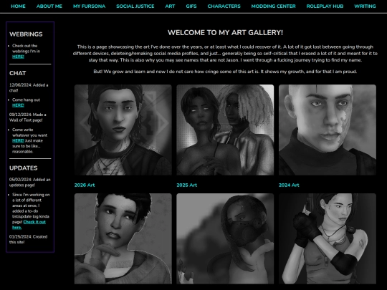The width and height of the screenshot is (387, 290).
Task: Open the Wall of Text HERE! link
Action: 18,140
